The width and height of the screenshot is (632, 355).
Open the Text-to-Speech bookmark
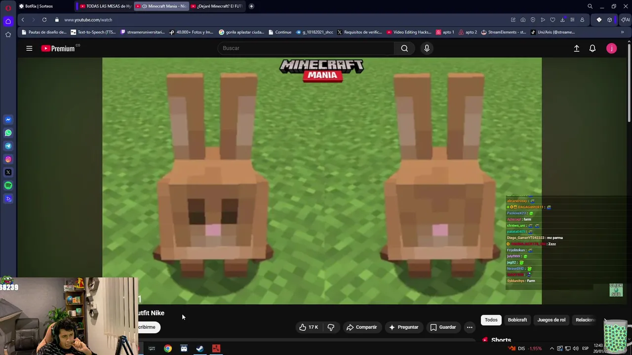(x=93, y=32)
